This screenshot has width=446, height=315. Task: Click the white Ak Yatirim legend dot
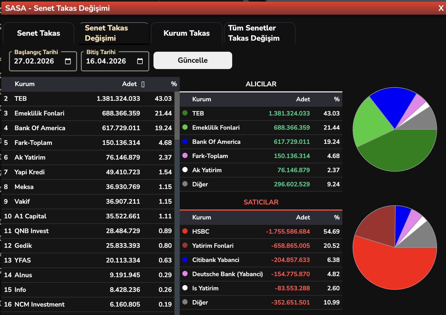tap(185, 170)
